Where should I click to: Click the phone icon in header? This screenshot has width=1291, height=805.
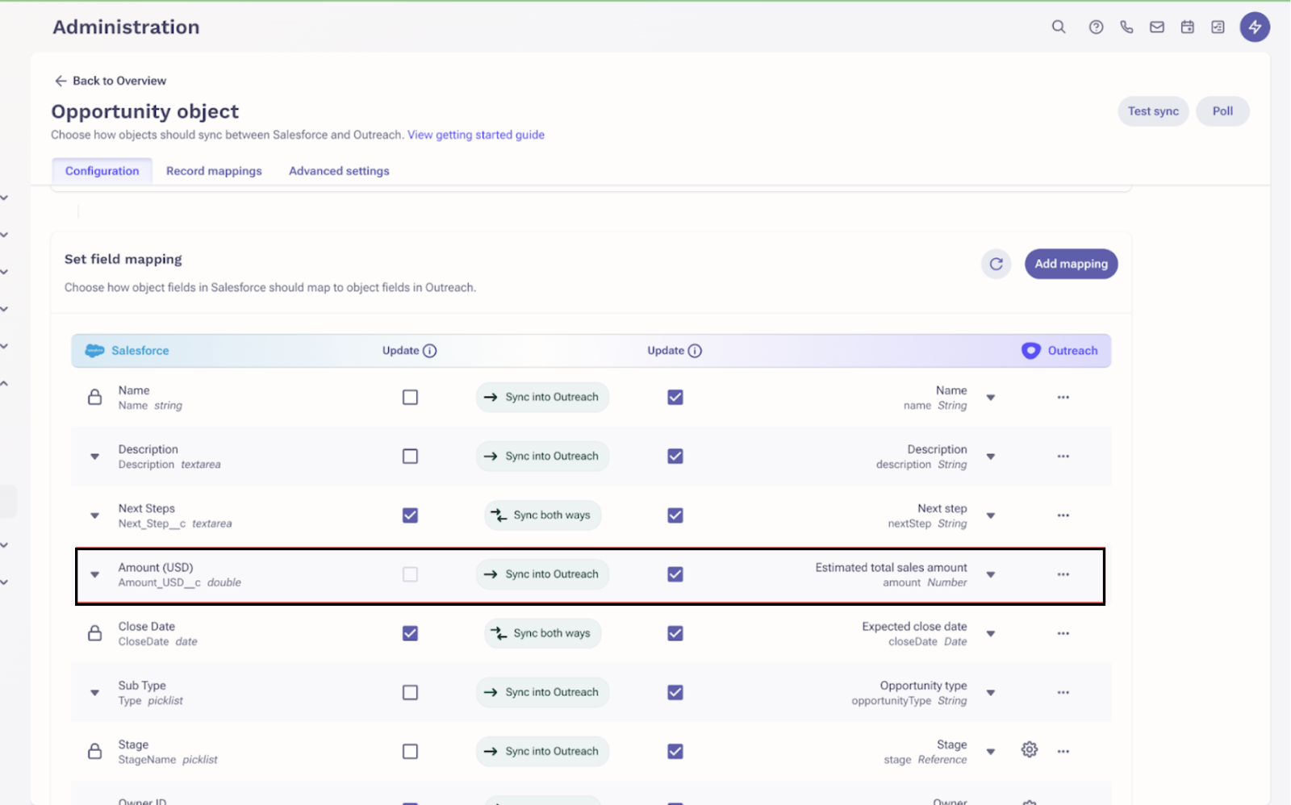click(x=1126, y=27)
